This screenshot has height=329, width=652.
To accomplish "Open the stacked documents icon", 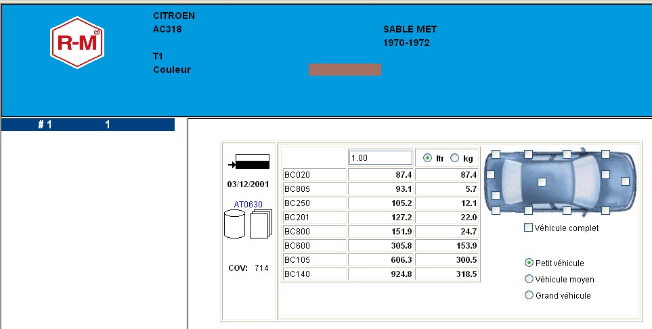I will [260, 224].
